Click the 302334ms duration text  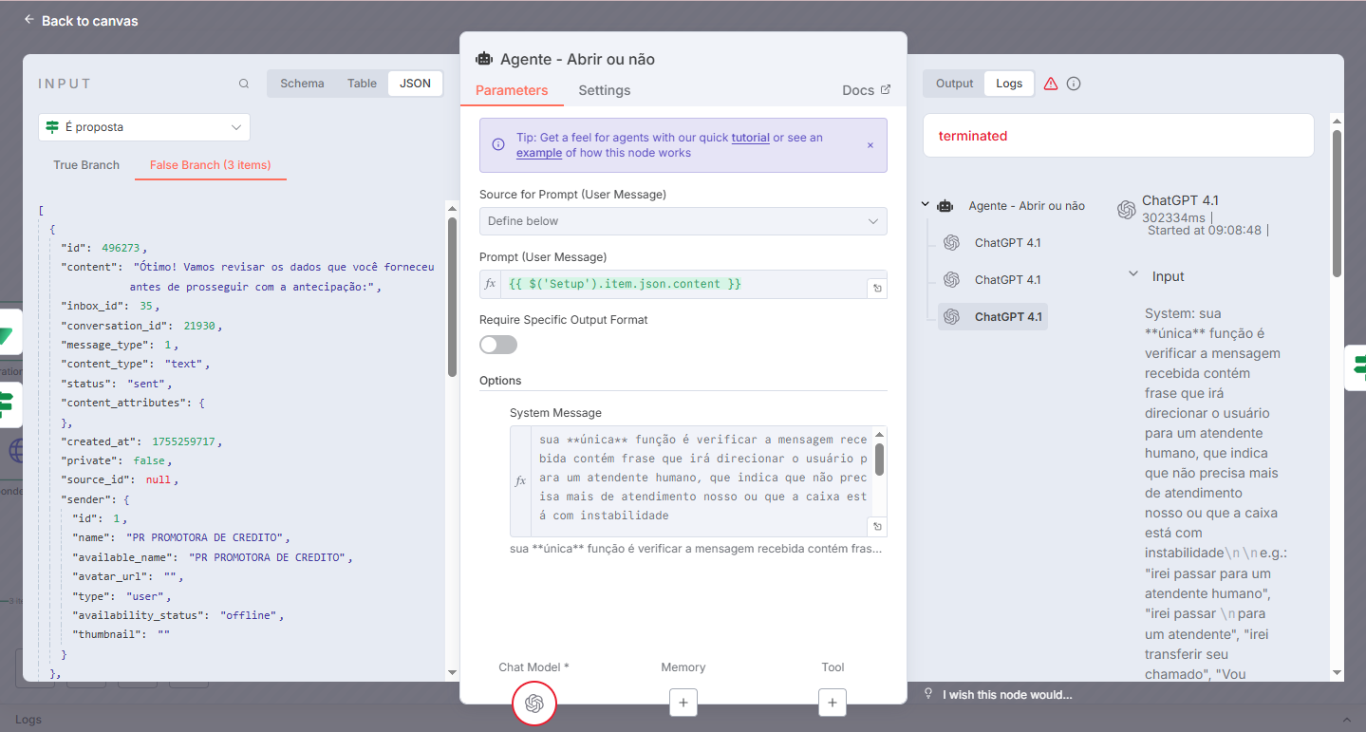coord(1174,217)
